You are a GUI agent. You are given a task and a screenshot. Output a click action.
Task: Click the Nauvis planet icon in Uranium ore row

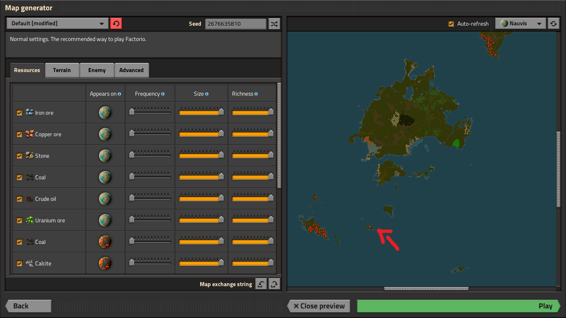105,220
